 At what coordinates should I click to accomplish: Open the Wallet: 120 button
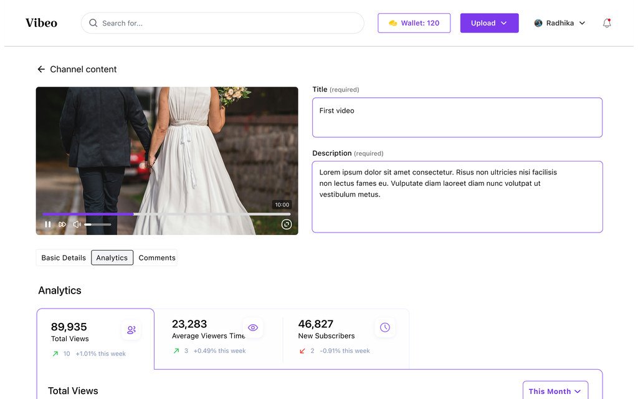pyautogui.click(x=414, y=23)
